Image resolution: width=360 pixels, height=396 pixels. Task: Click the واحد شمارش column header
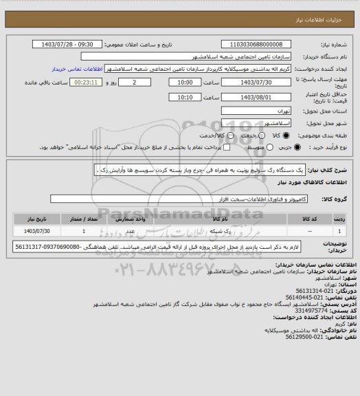(x=131, y=219)
